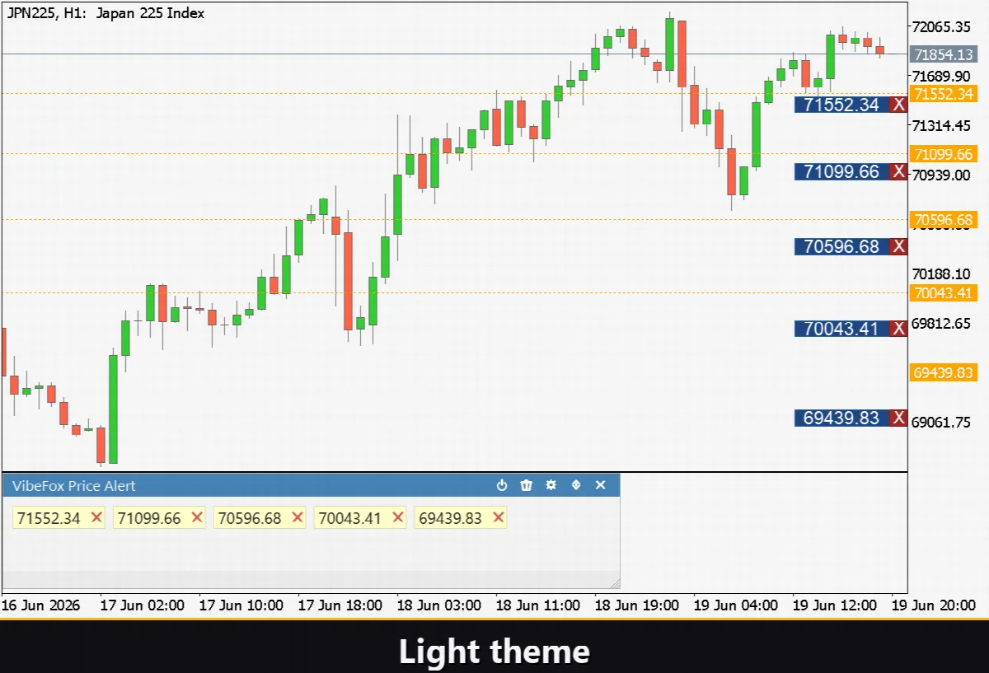This screenshot has height=673, width=989.
Task: Click the X button beside blue 70043.41 chart label
Action: pos(899,329)
